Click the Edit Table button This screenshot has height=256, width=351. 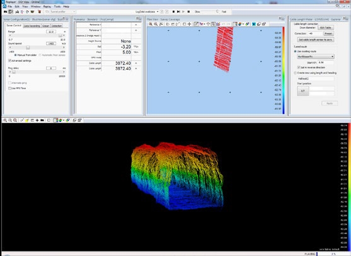click(x=326, y=28)
